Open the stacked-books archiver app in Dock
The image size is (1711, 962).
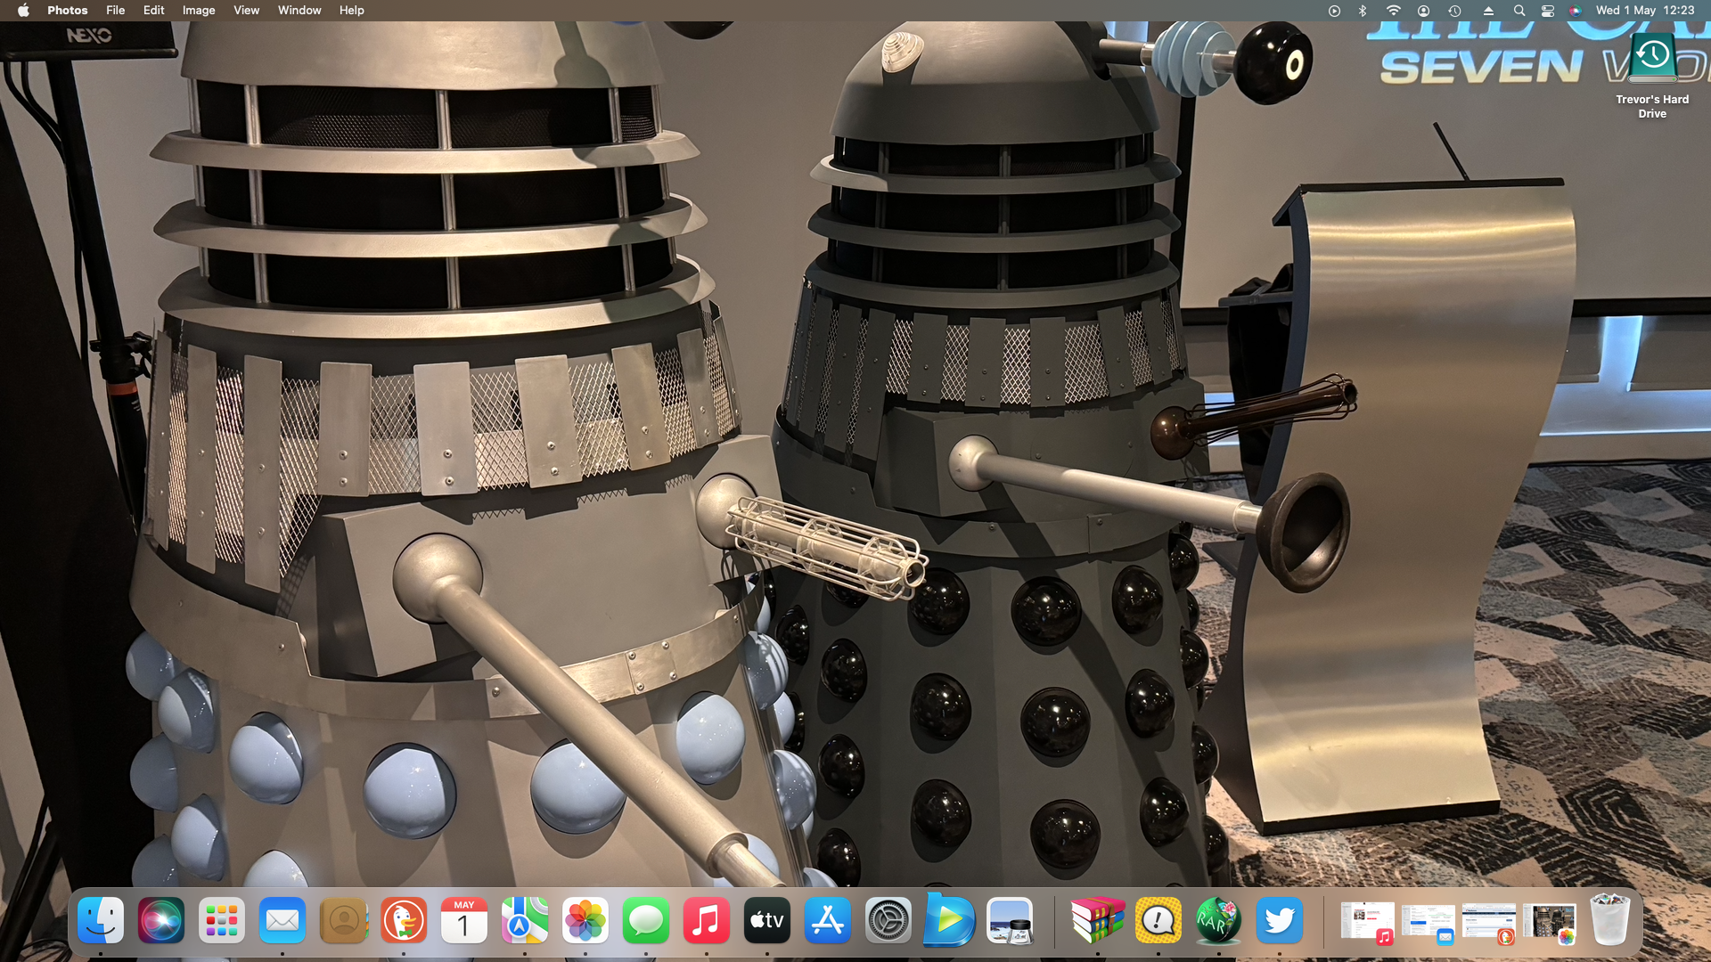point(1098,920)
